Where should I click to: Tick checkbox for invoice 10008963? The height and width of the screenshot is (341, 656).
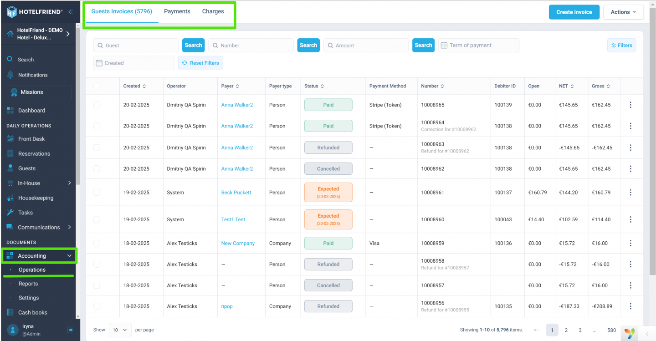(x=97, y=148)
